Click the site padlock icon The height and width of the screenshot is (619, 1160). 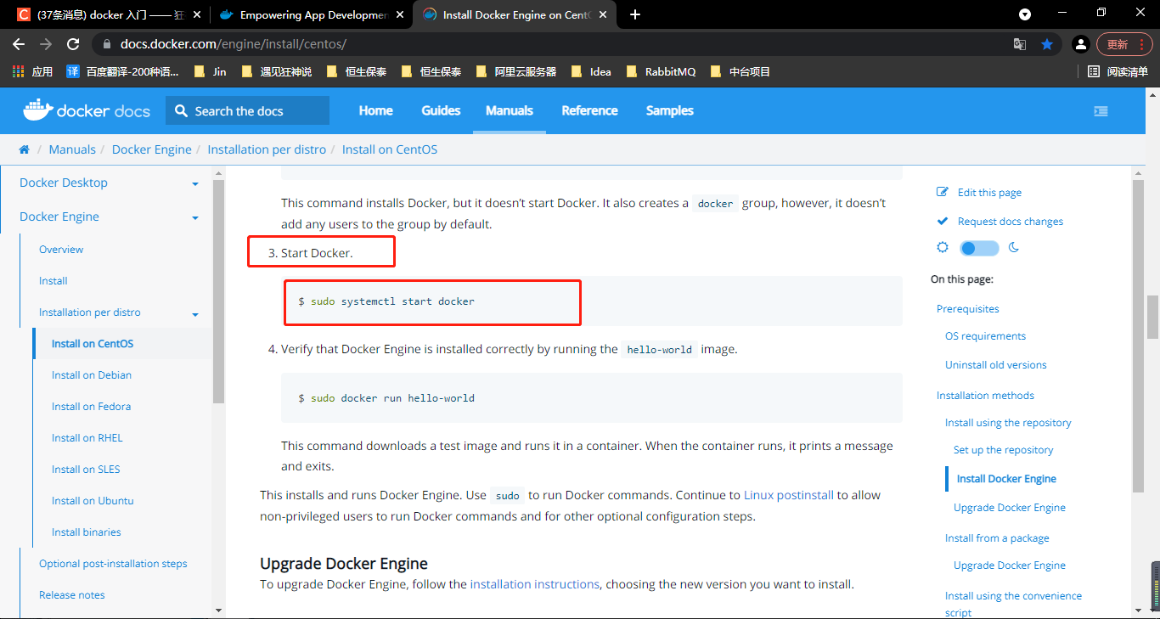106,44
